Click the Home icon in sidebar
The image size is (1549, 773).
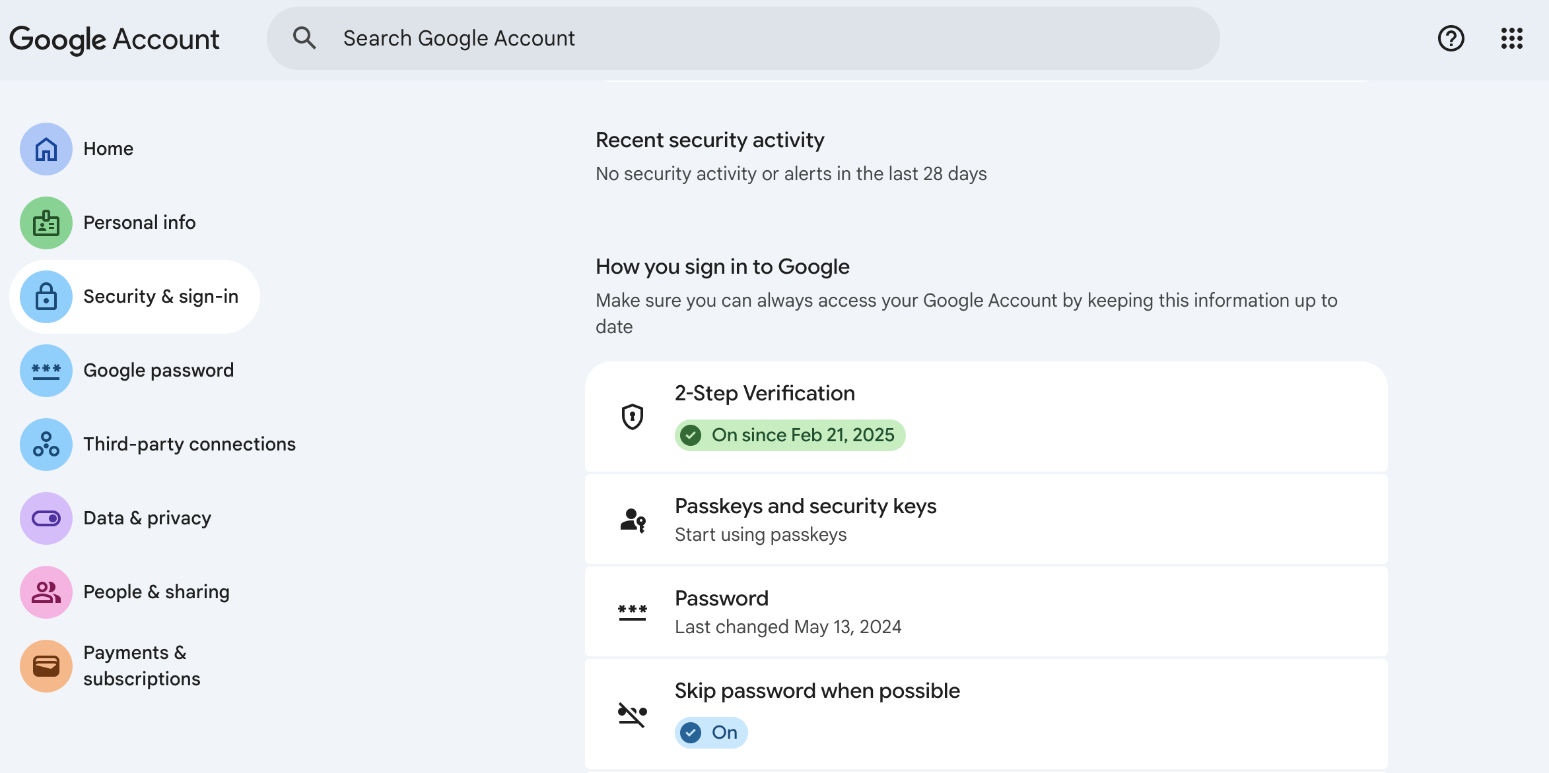point(46,149)
